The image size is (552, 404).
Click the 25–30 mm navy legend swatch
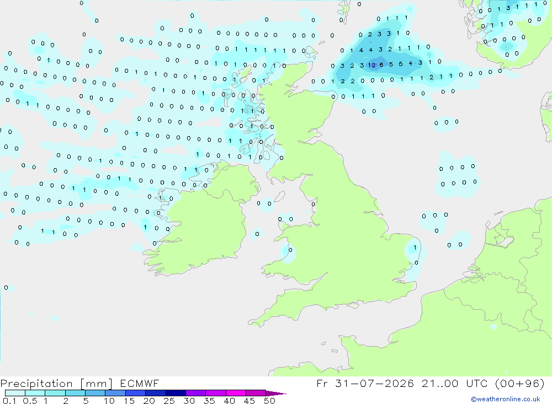point(176,393)
